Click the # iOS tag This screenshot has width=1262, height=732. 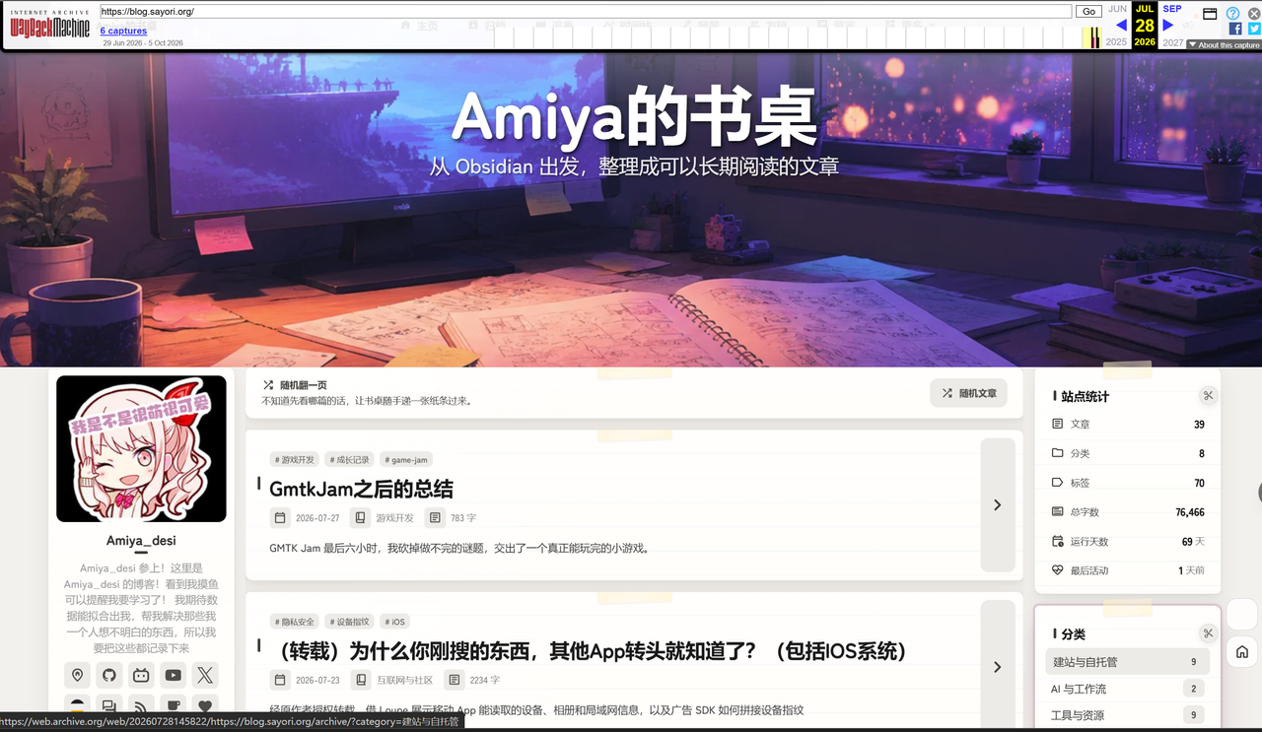pos(394,622)
